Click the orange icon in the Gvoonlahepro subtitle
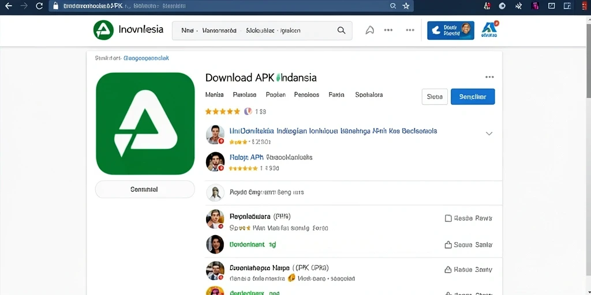Image resolution: width=591 pixels, height=295 pixels. click(291, 278)
